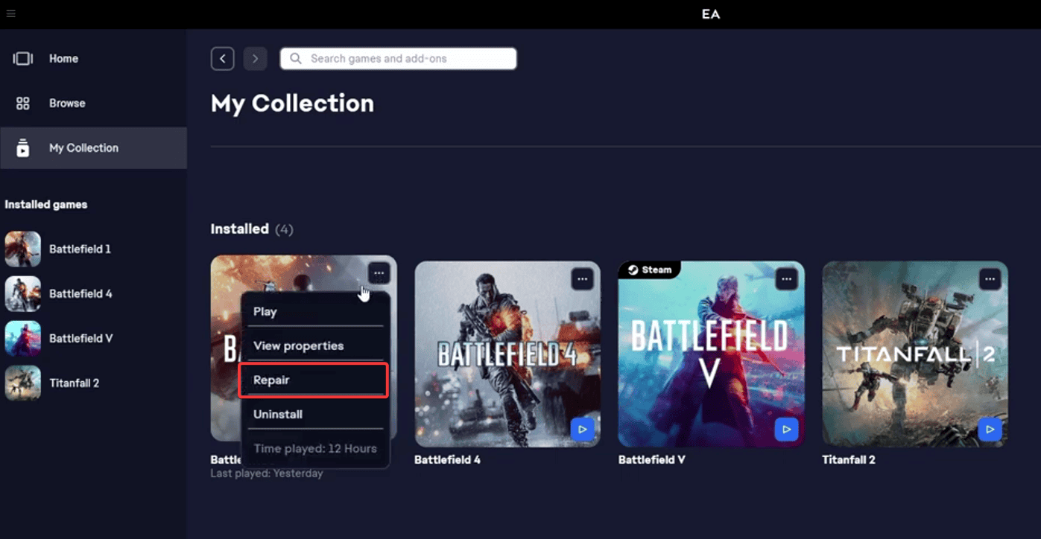Choose Play from the context menu
Image resolution: width=1041 pixels, height=539 pixels.
pyautogui.click(x=314, y=312)
